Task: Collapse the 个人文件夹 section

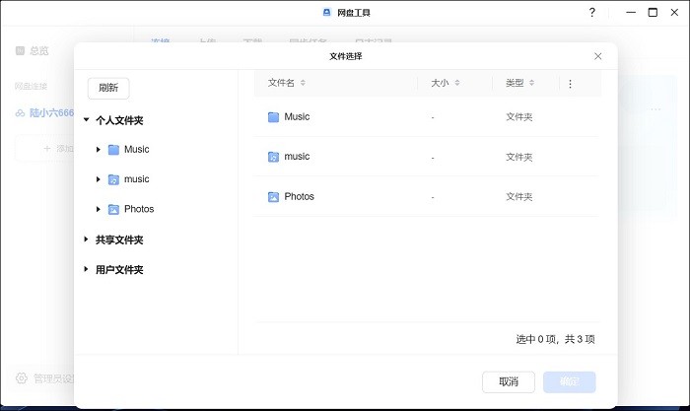Action: [87, 120]
